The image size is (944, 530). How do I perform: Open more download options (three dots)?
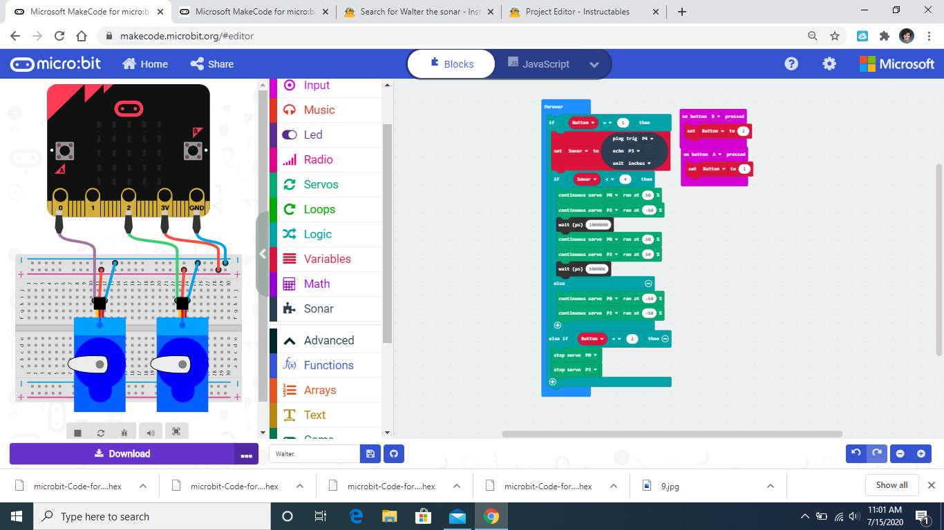[x=247, y=454]
